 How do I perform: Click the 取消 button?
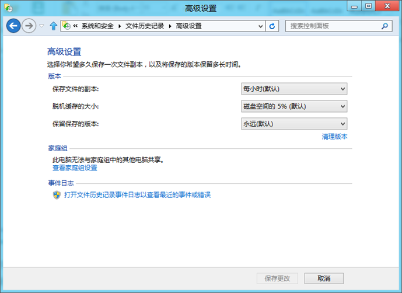click(x=324, y=278)
